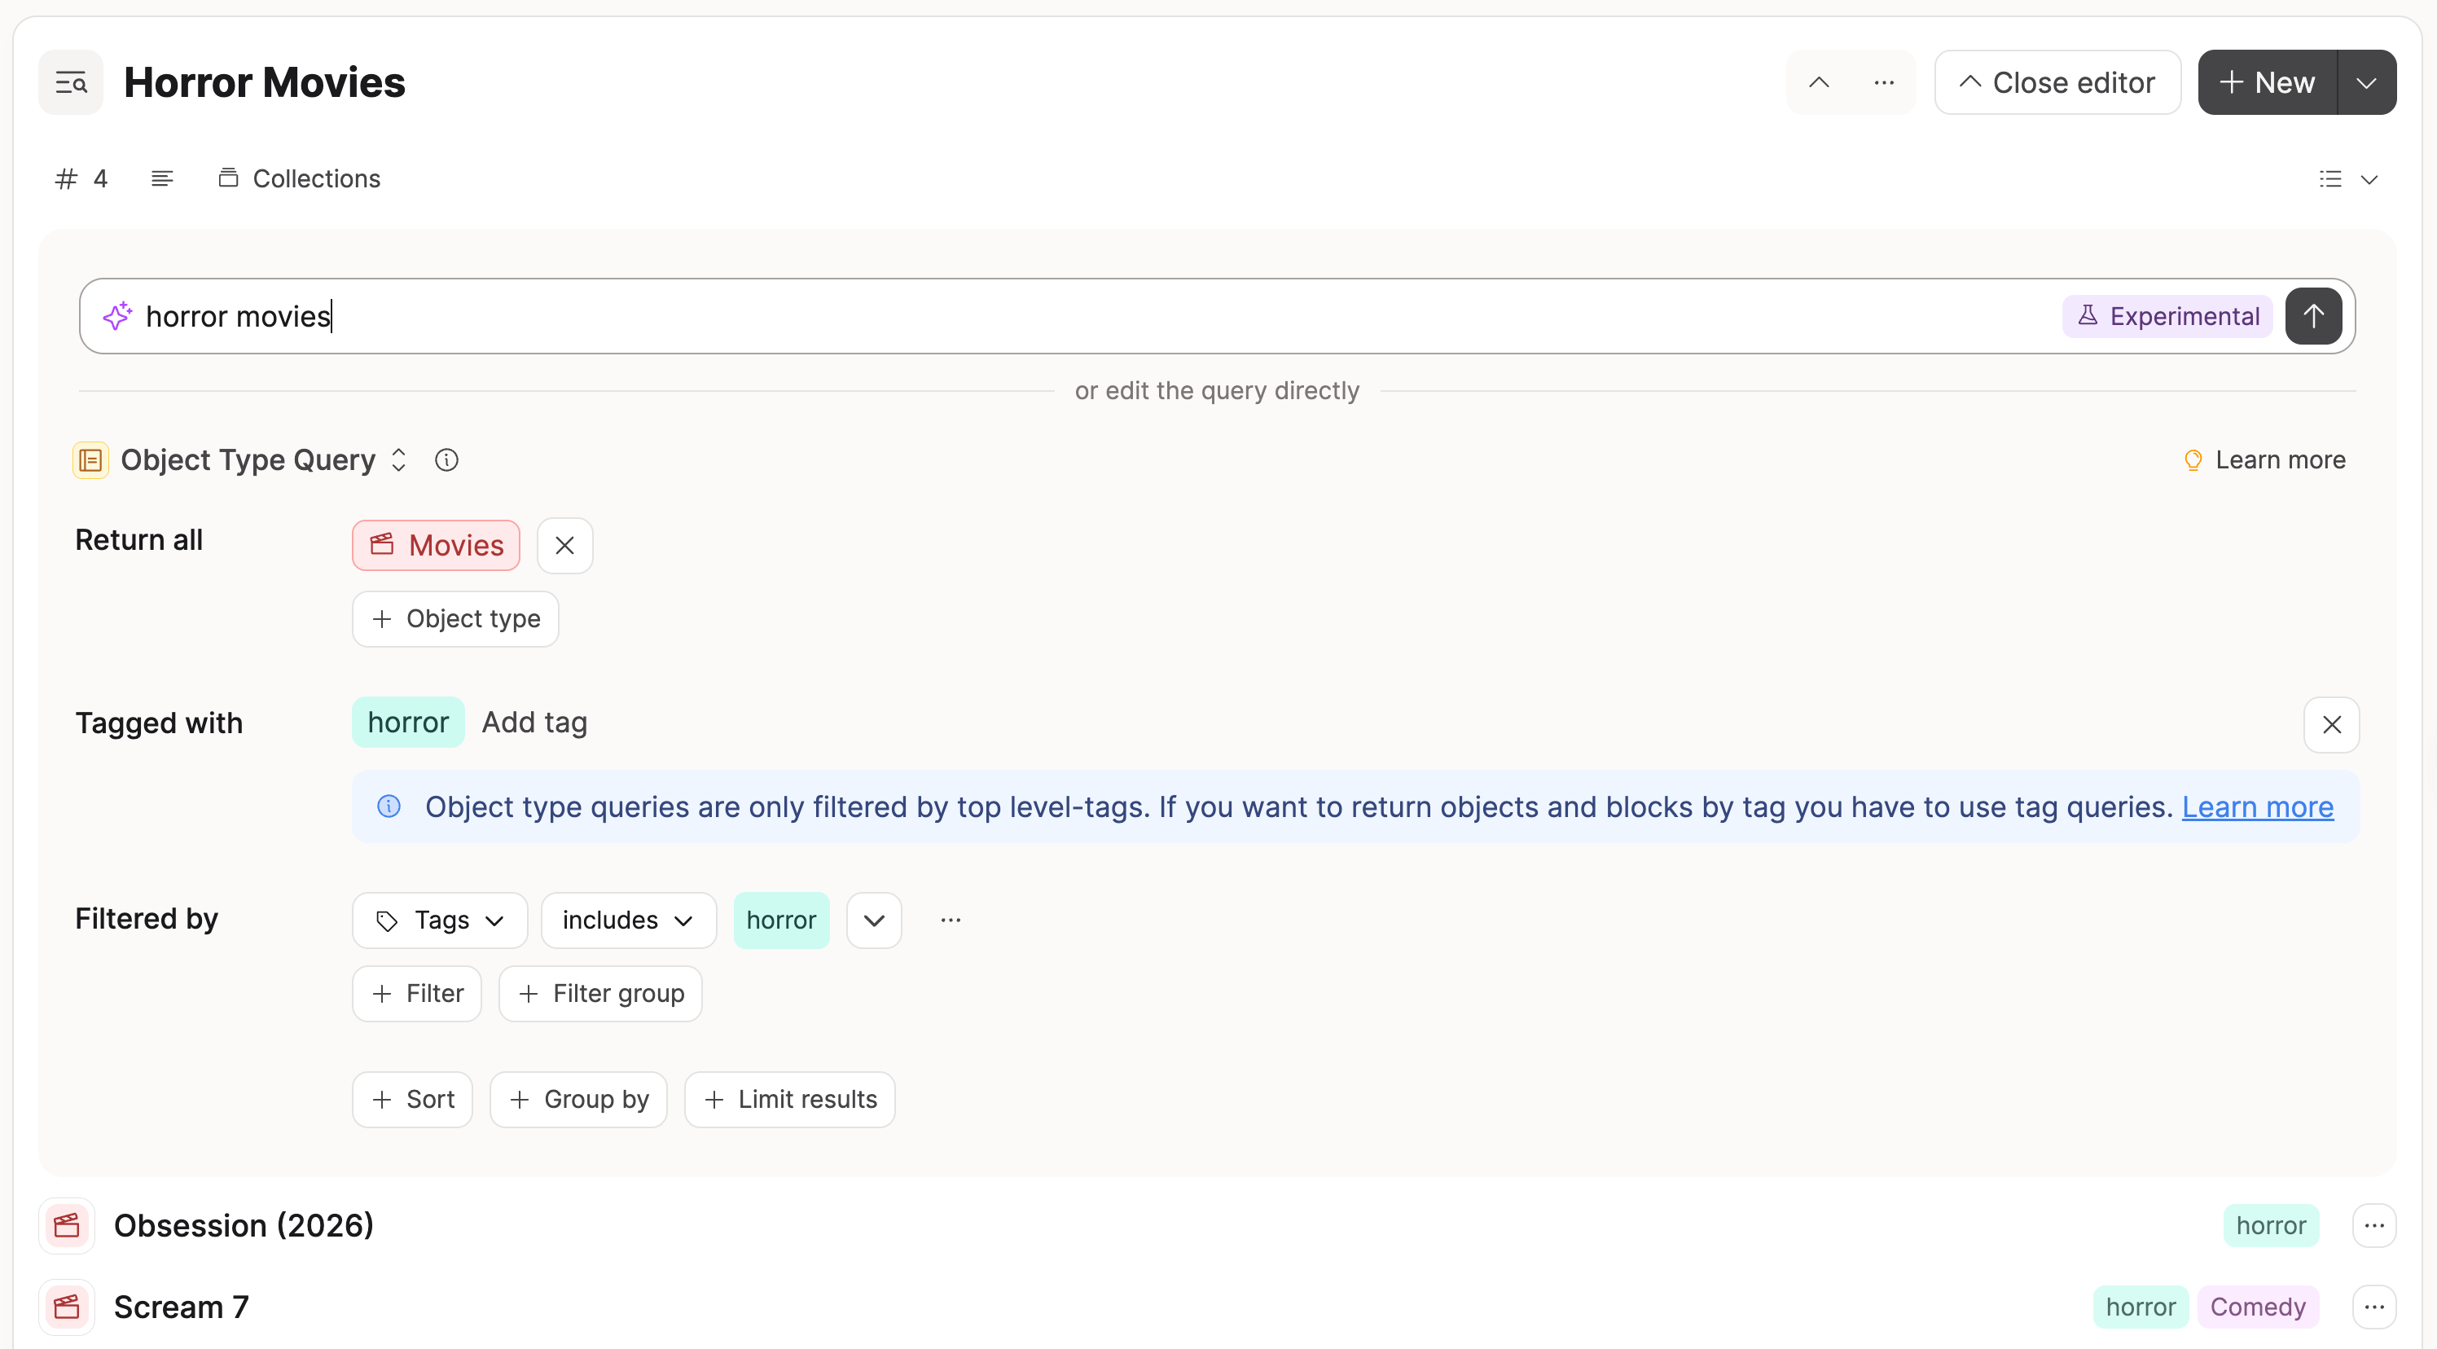Image resolution: width=2437 pixels, height=1349 pixels.
Task: Click the Object Type Query page icon
Action: tap(91, 461)
